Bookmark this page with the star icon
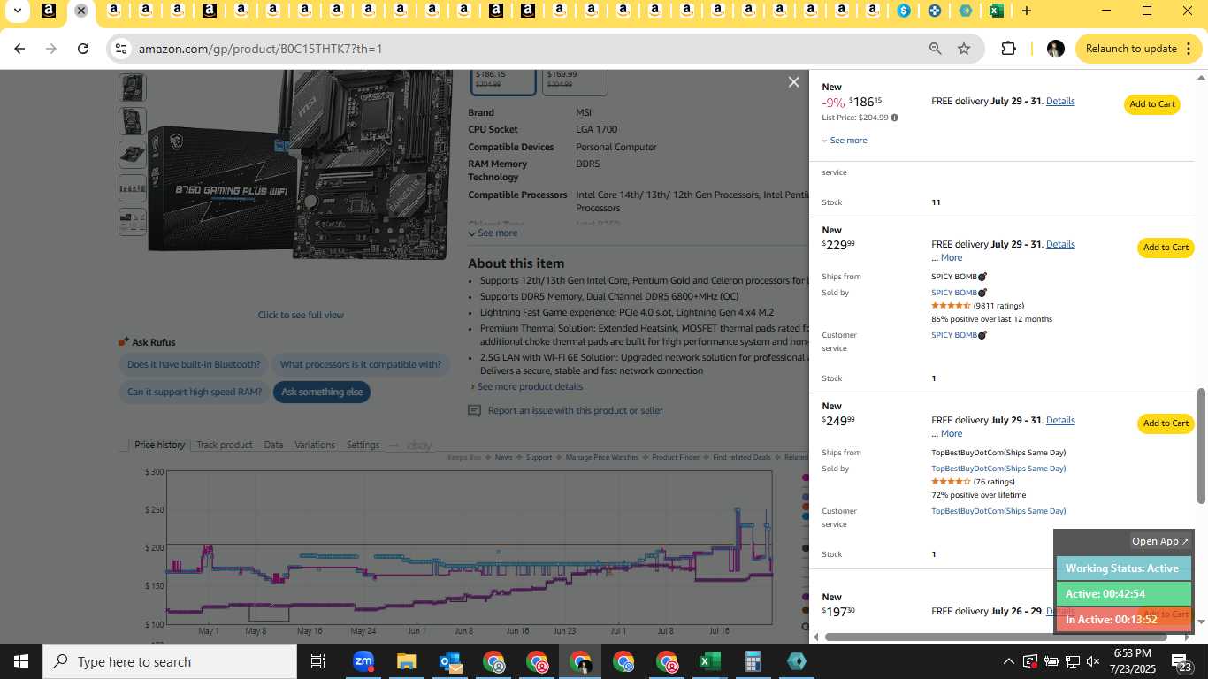Image resolution: width=1208 pixels, height=679 pixels. click(x=964, y=49)
